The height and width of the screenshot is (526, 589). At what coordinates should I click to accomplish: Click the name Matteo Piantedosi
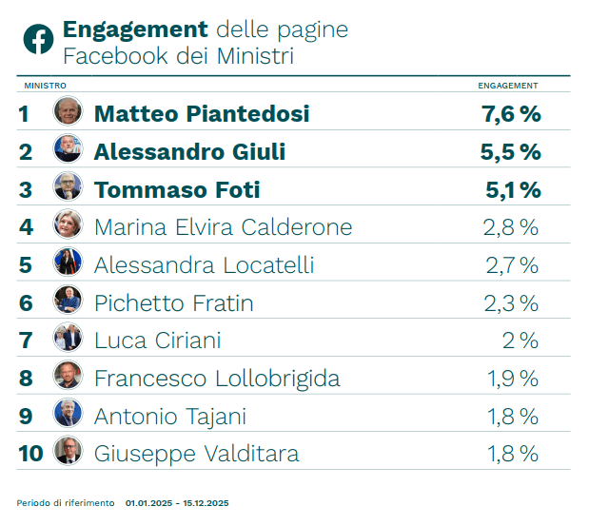[202, 113]
